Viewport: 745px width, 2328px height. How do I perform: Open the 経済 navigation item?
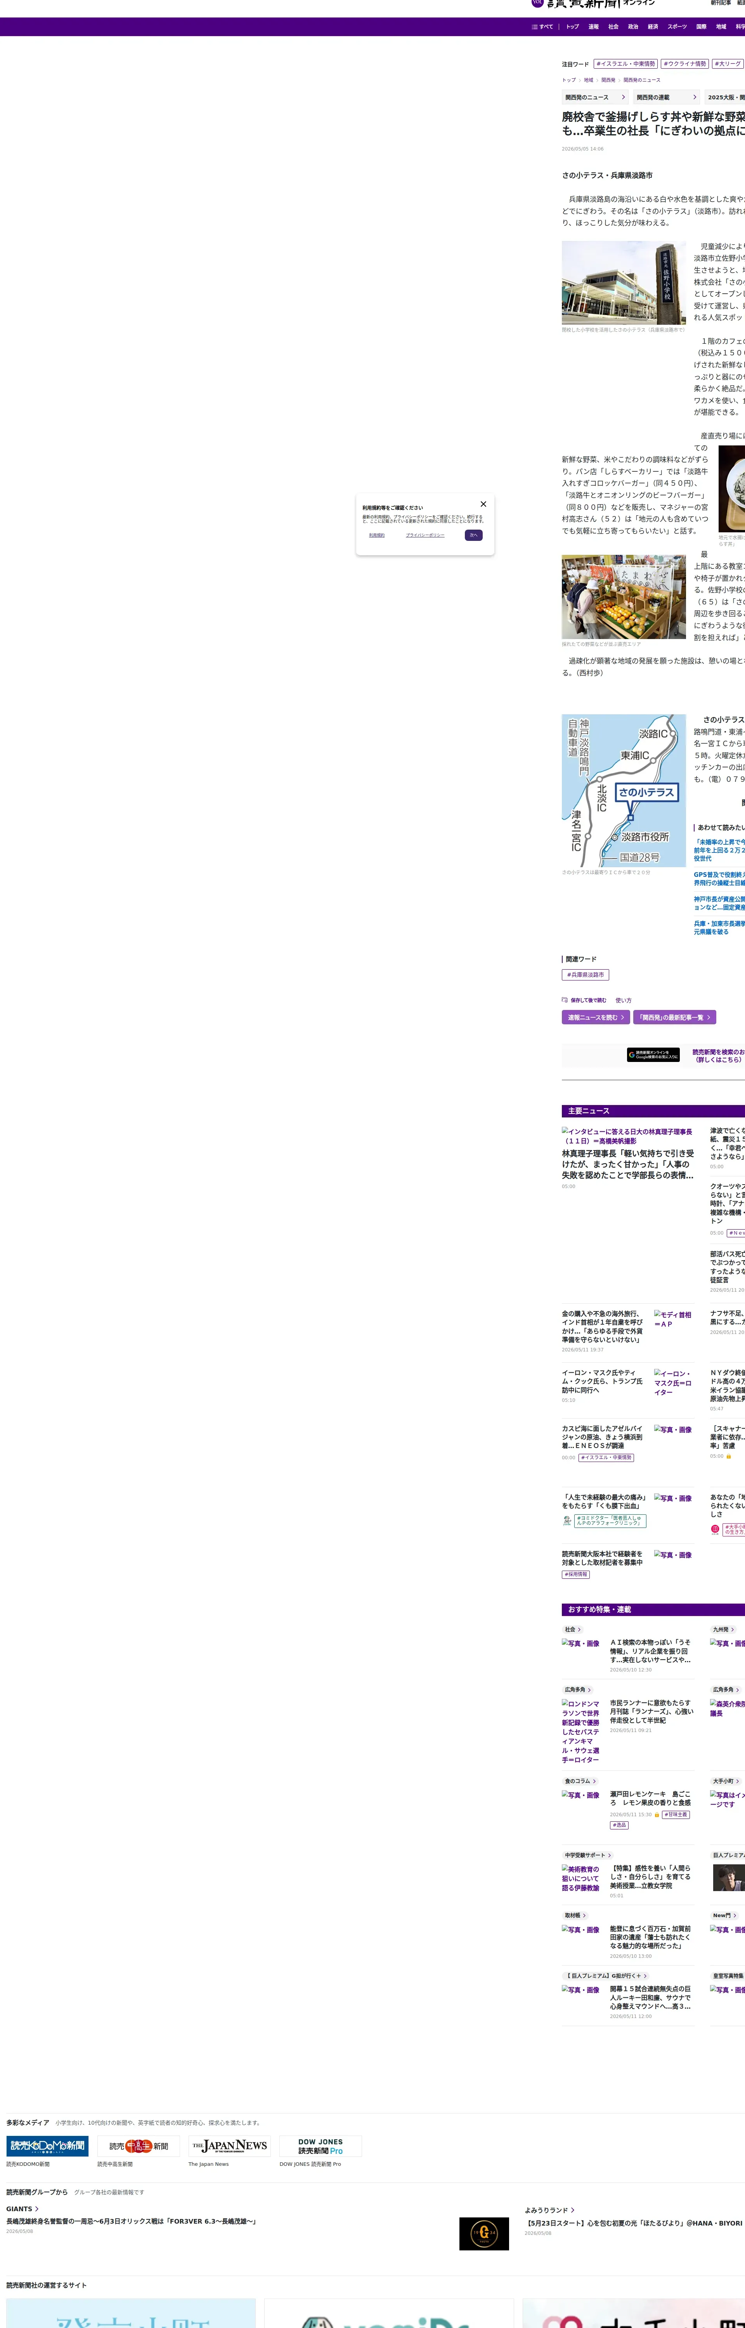pos(653,27)
